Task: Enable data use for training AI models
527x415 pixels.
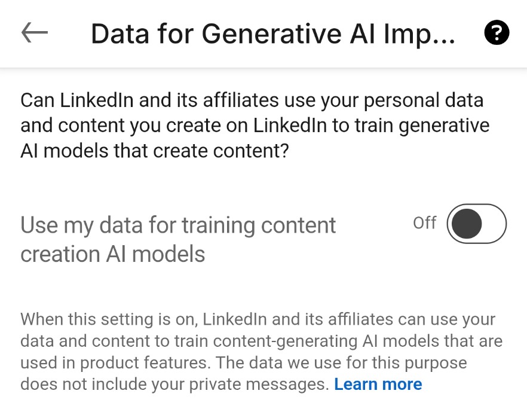Action: pos(476,223)
